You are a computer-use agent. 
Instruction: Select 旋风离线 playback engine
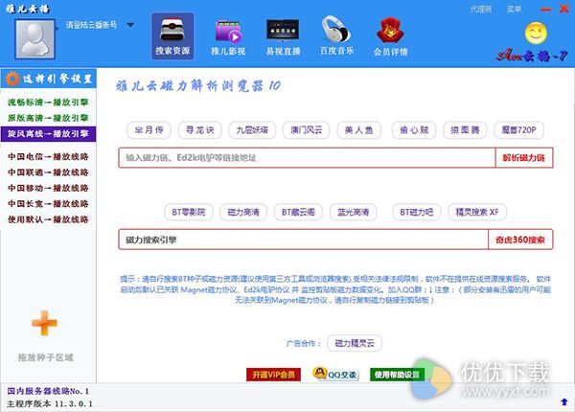48,134
